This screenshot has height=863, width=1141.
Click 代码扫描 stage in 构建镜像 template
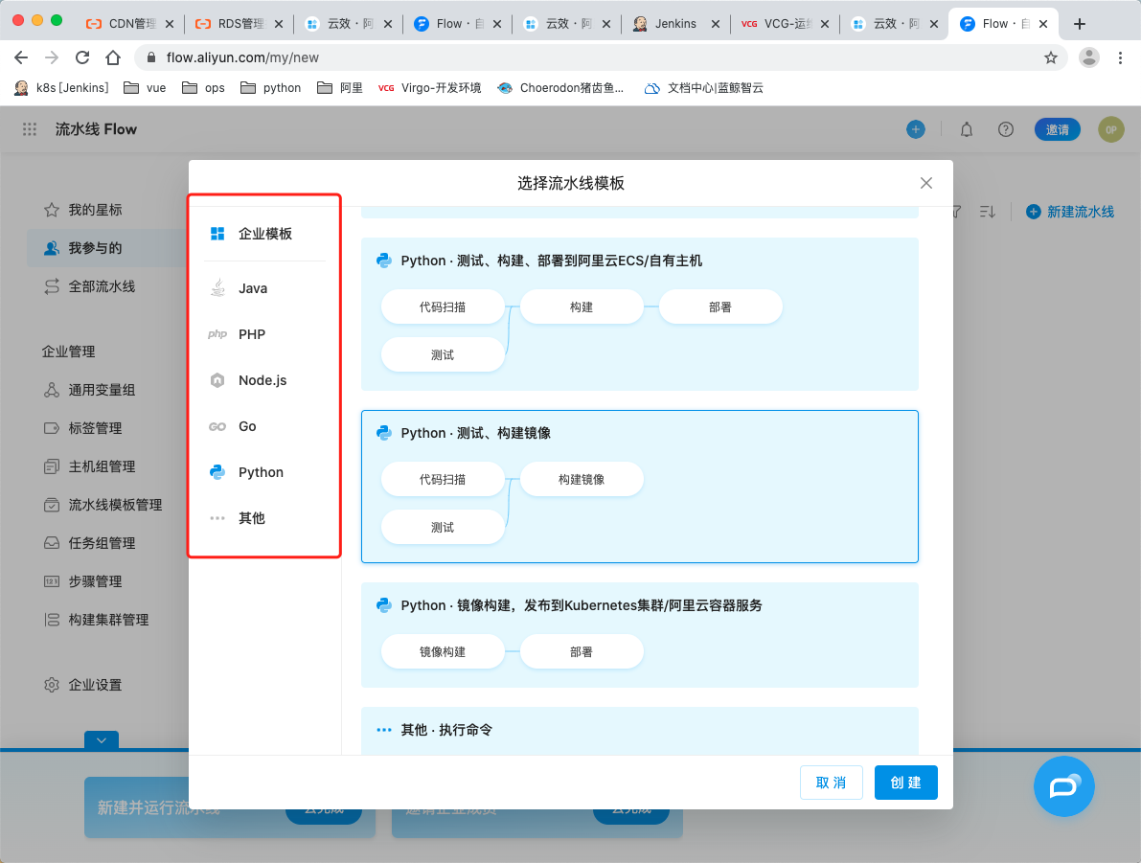pos(443,480)
